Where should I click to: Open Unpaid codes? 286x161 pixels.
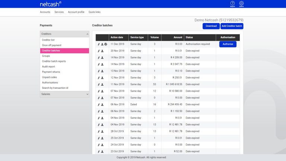[49, 77]
